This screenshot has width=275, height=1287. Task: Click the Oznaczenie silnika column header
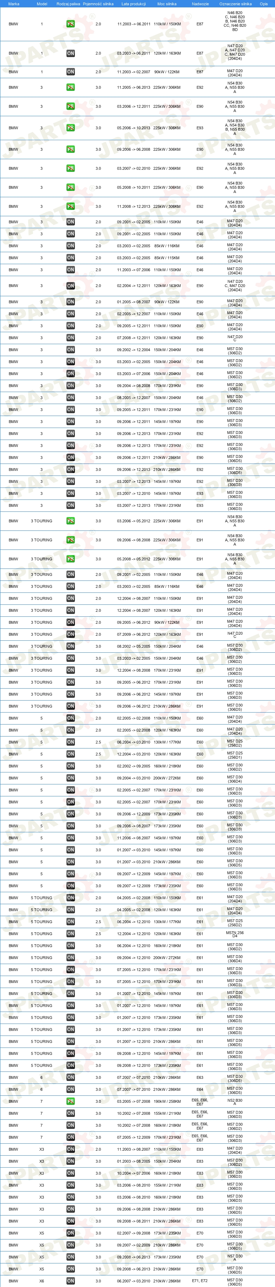pos(236,4)
